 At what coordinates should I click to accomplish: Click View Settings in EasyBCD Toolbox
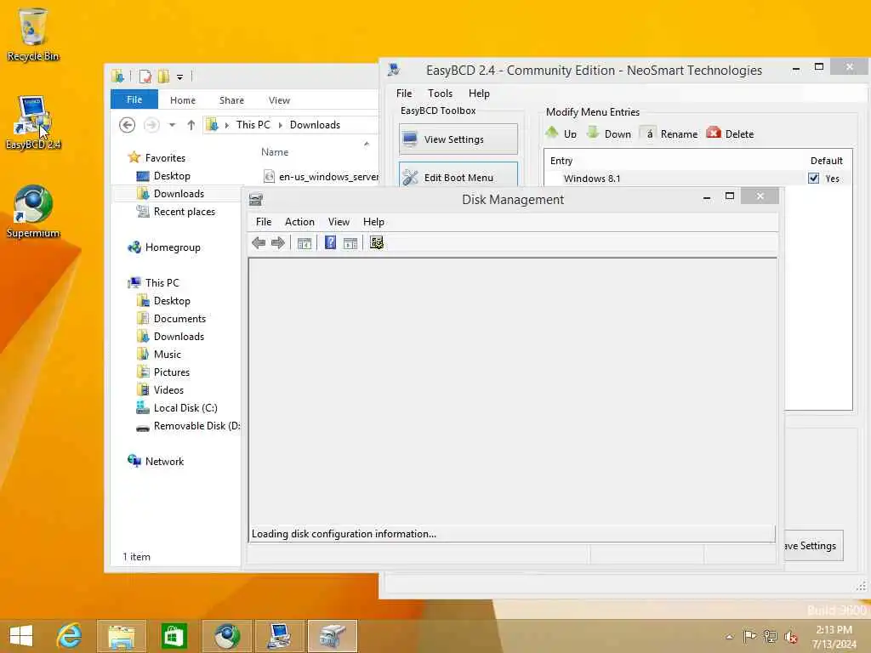(x=458, y=139)
